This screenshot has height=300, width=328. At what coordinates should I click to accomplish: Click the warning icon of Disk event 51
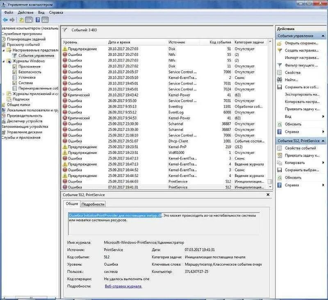click(x=65, y=49)
